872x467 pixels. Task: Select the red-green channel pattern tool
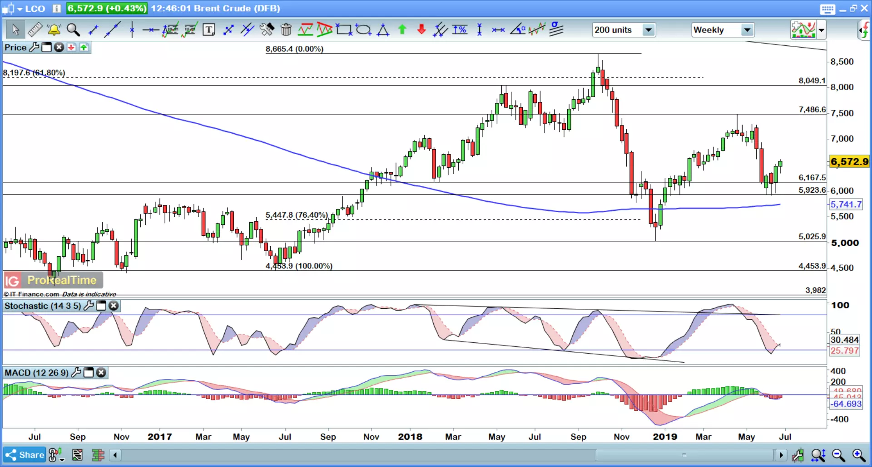(x=305, y=30)
